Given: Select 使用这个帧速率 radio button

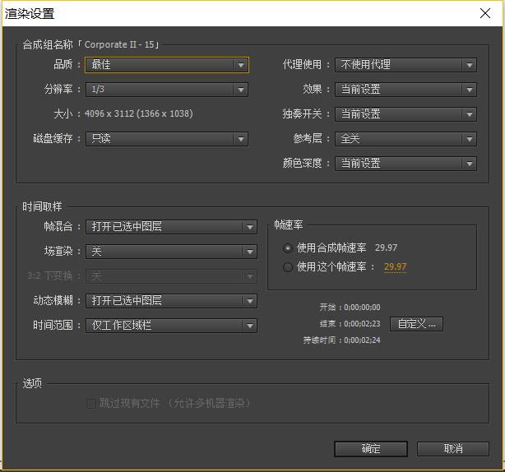Looking at the screenshot, I should 288,267.
